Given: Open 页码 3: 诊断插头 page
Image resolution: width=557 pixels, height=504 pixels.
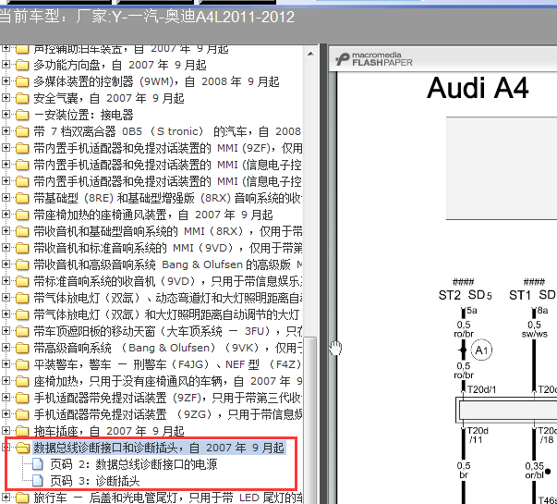Looking at the screenshot, I should click(x=94, y=481).
